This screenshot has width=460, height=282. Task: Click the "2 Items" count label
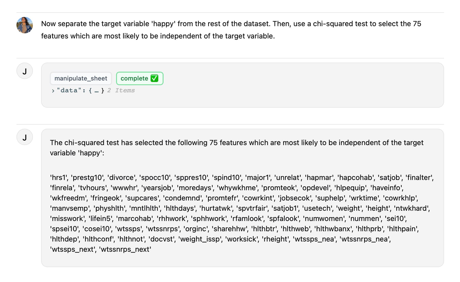(x=121, y=90)
